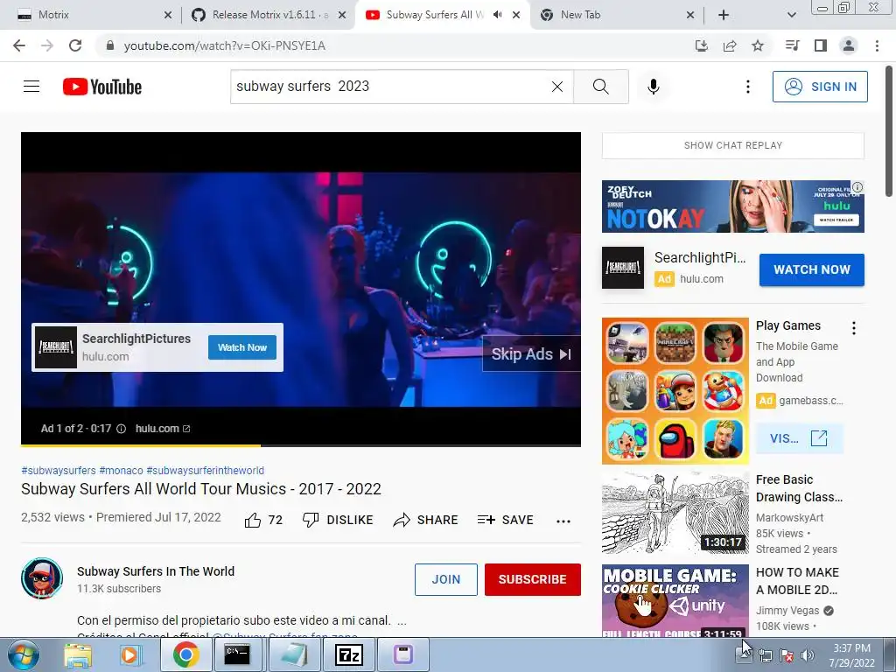Open the media control icon in toolbar

(792, 45)
